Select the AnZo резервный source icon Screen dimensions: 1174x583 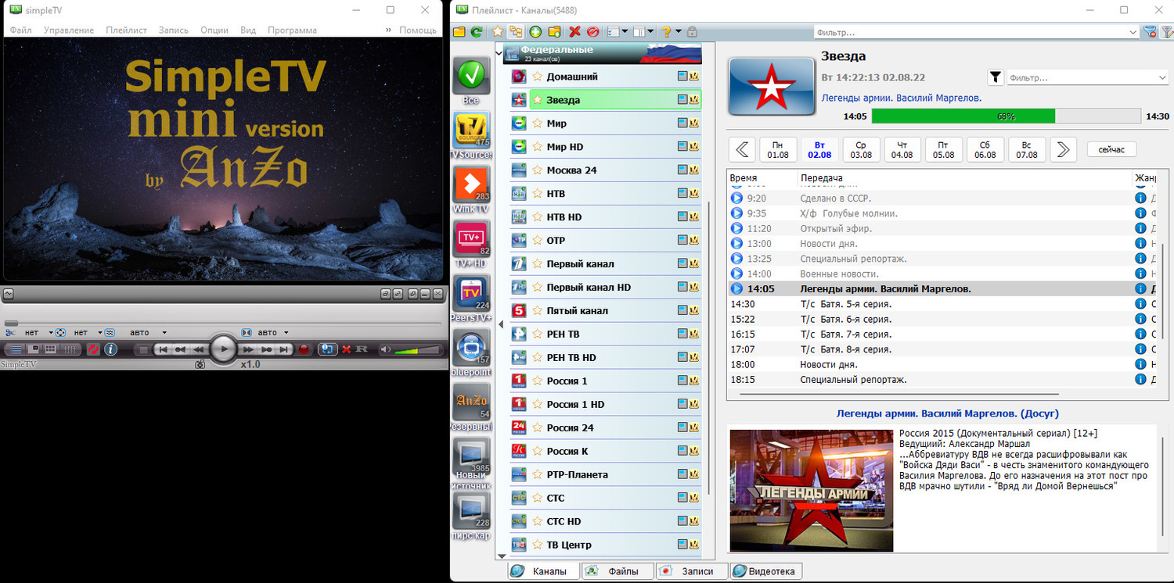pyautogui.click(x=471, y=402)
